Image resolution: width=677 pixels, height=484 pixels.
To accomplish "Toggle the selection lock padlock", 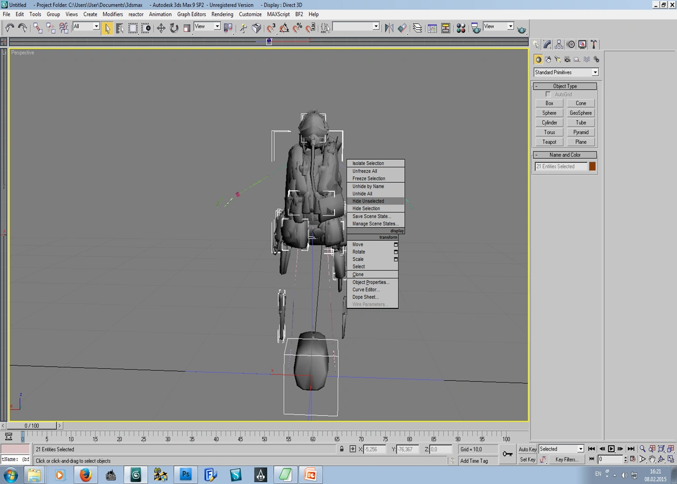I will pyautogui.click(x=342, y=449).
